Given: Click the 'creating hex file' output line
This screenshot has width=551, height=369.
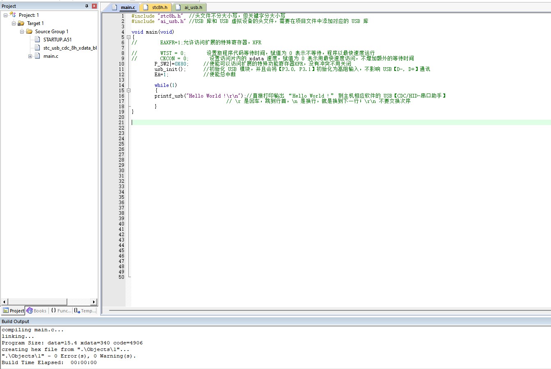Looking at the screenshot, I should [66, 349].
